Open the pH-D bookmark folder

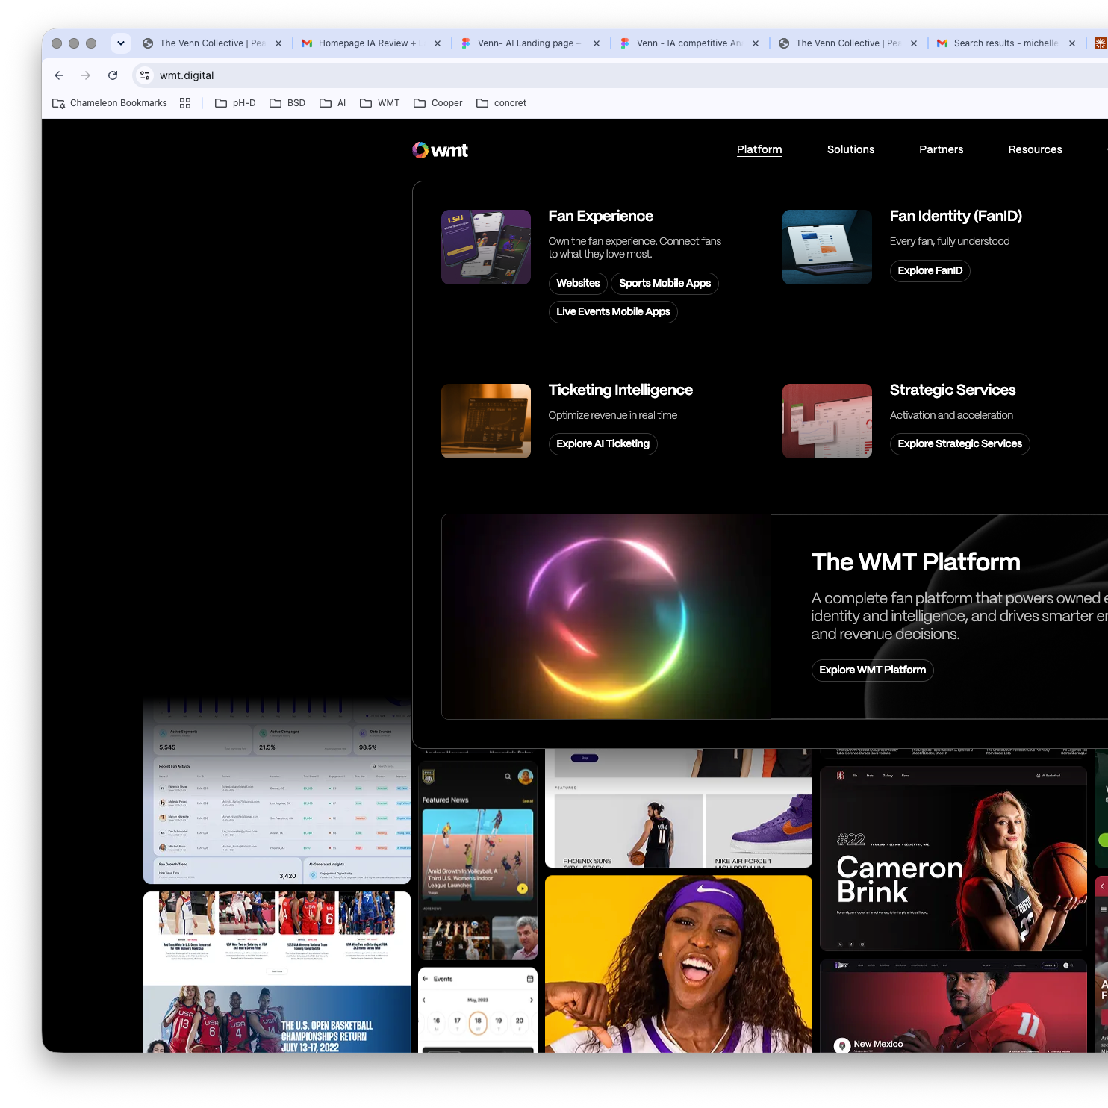[235, 103]
